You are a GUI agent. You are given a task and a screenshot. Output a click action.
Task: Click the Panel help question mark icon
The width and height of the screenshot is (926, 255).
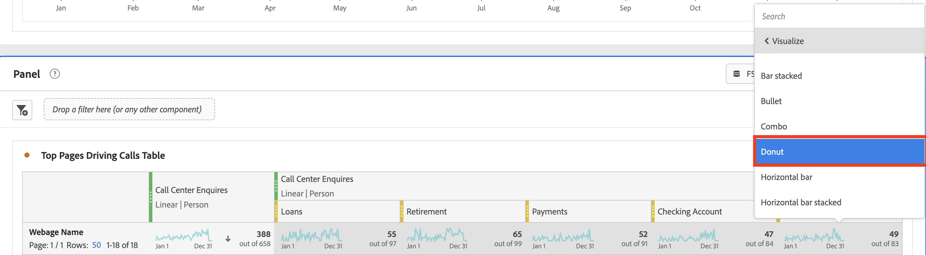[x=55, y=74]
